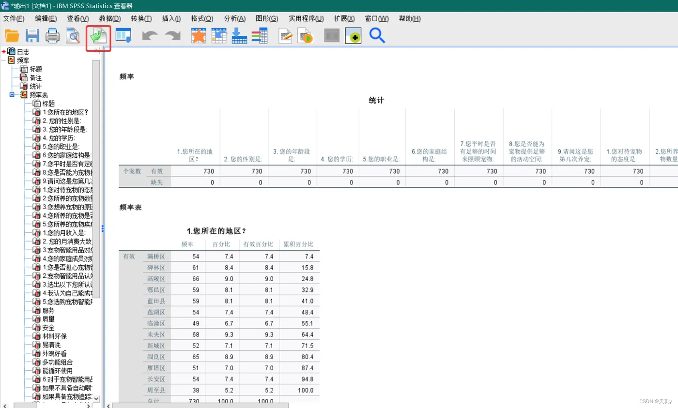Open the 帮助(H) menu
This screenshot has width=678, height=408.
tap(410, 19)
